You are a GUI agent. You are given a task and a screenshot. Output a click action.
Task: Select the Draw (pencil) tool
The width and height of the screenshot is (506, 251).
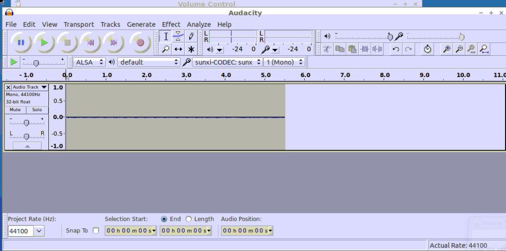click(x=191, y=37)
